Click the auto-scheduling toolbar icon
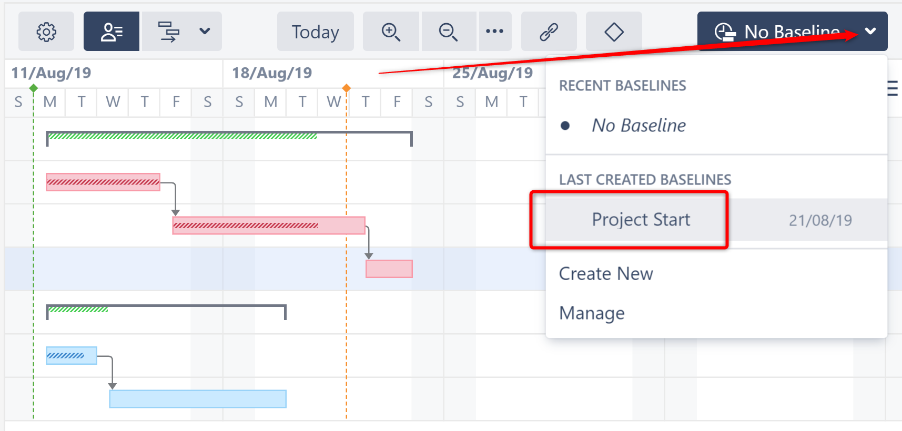902x431 pixels. click(168, 32)
